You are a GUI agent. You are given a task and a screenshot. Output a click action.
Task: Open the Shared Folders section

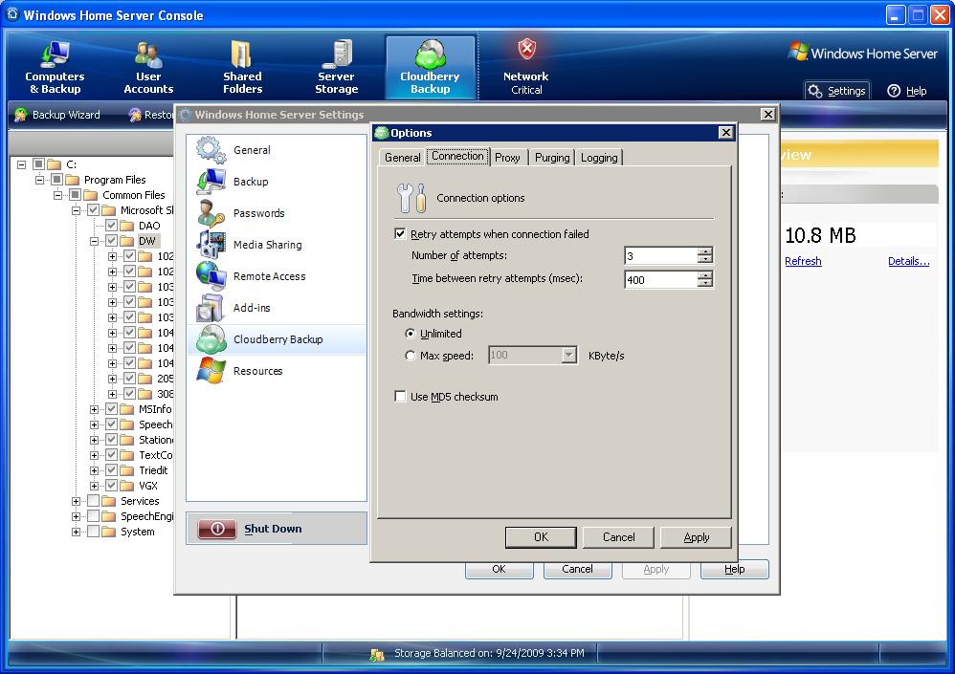pos(242,68)
